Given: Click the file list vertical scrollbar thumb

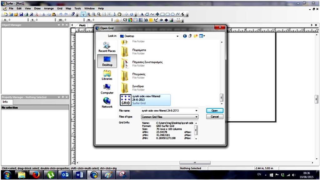Looking at the screenshot, I should click(x=222, y=98).
